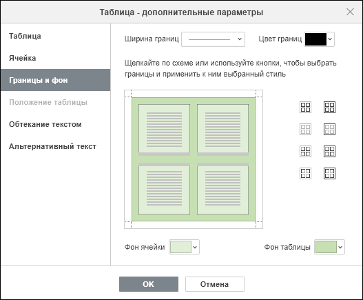
Task: Expand the Фон ячейки color picker arrow
Action: pos(195,247)
